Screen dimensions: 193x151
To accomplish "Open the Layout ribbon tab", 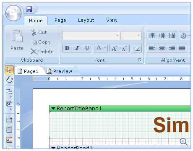I will click(86, 20).
